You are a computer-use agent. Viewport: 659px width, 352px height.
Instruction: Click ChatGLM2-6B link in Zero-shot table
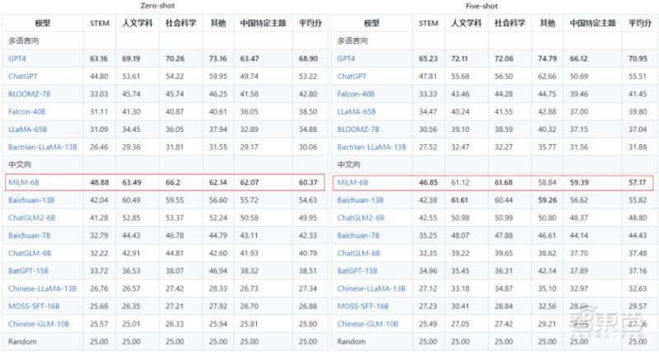click(x=31, y=218)
